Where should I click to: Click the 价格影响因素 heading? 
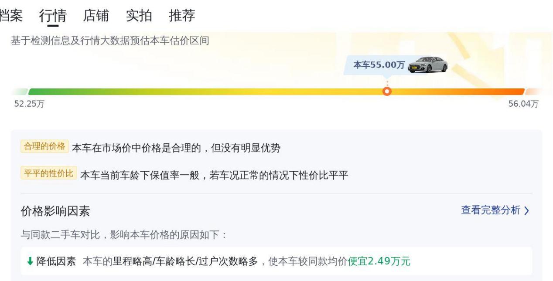click(55, 211)
